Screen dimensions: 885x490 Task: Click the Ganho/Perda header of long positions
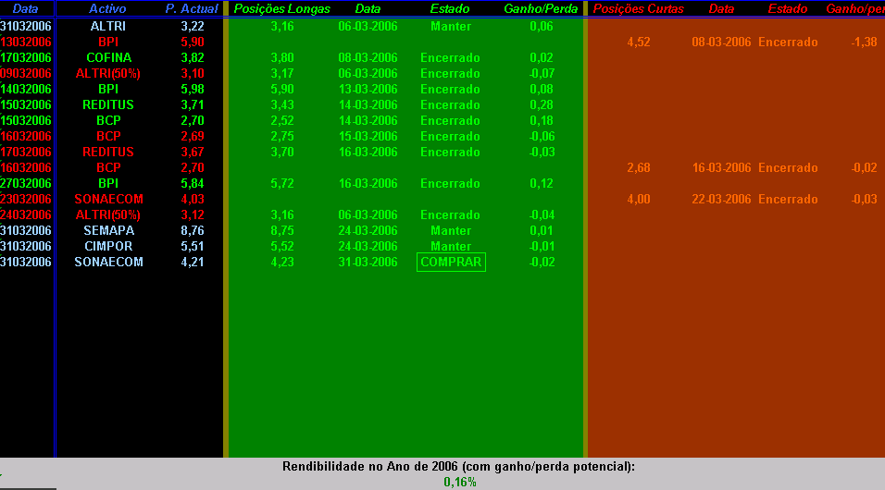[x=541, y=9]
